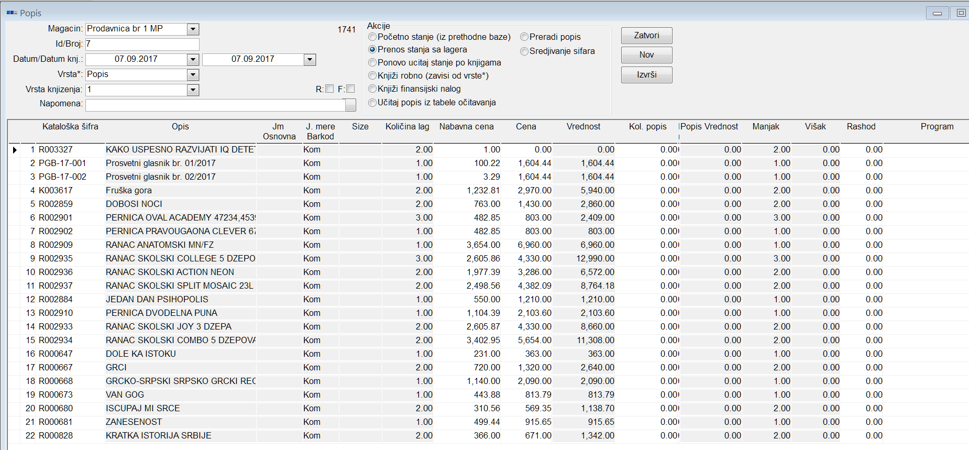The image size is (969, 450).
Task: Select the Fruška gora row description
Action: (x=129, y=191)
